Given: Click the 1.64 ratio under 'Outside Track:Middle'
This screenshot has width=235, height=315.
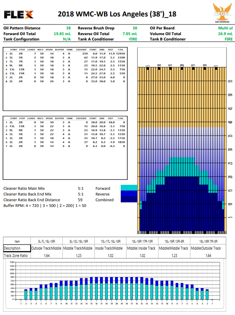Looking at the screenshot, I should tap(47, 255).
